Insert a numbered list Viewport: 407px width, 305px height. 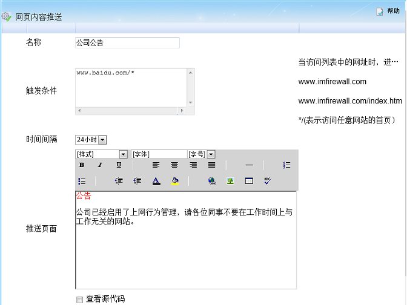point(286,165)
